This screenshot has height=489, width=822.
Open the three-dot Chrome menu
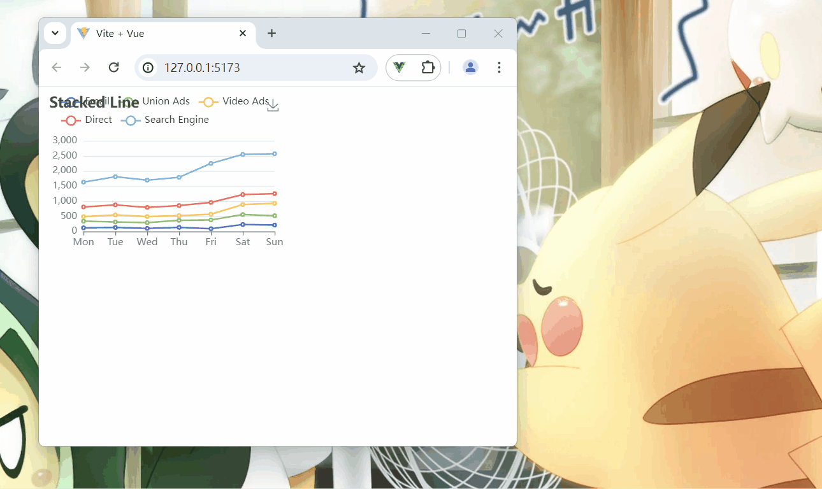pos(499,67)
